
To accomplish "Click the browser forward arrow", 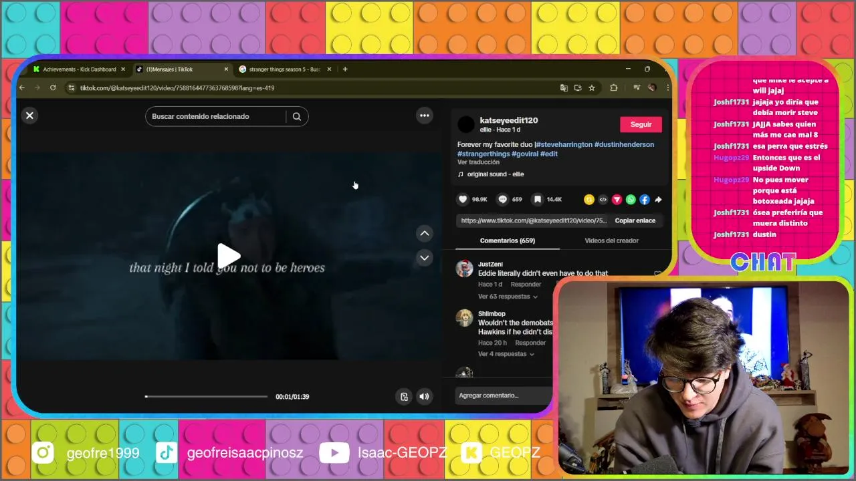I will (x=37, y=88).
